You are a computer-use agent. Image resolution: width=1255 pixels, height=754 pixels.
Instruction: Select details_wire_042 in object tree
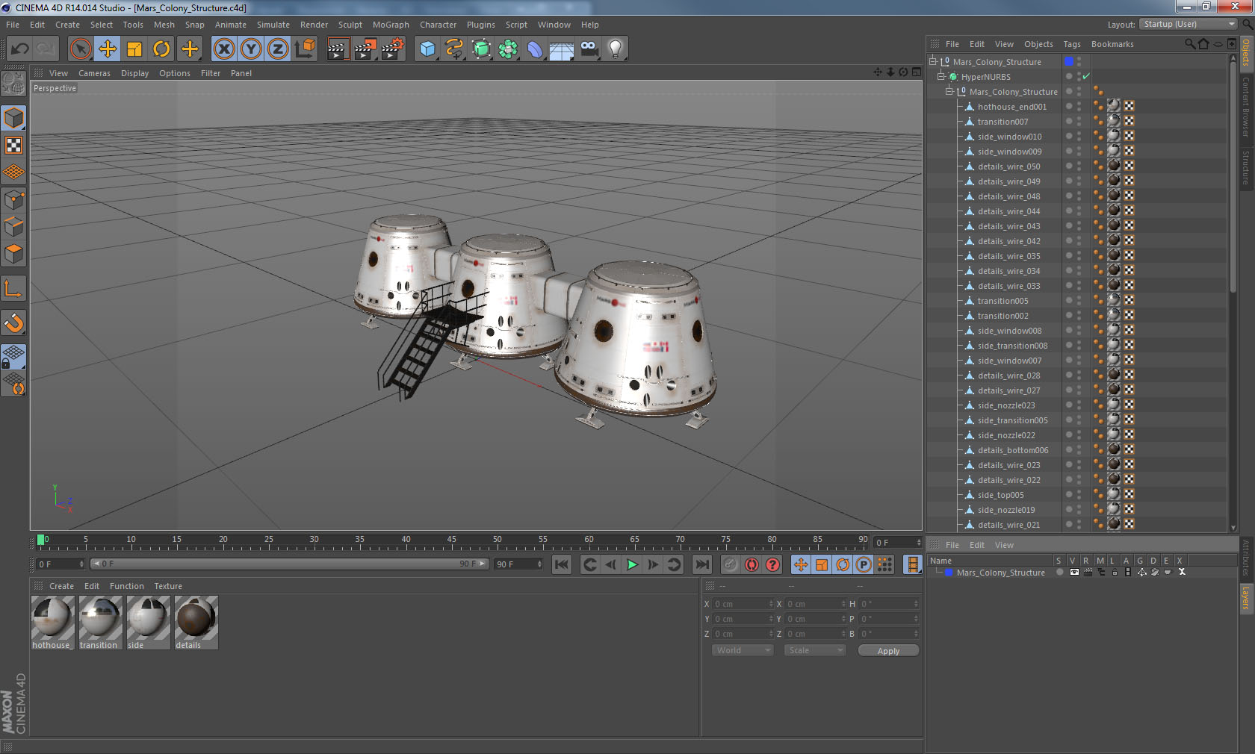pos(1008,241)
